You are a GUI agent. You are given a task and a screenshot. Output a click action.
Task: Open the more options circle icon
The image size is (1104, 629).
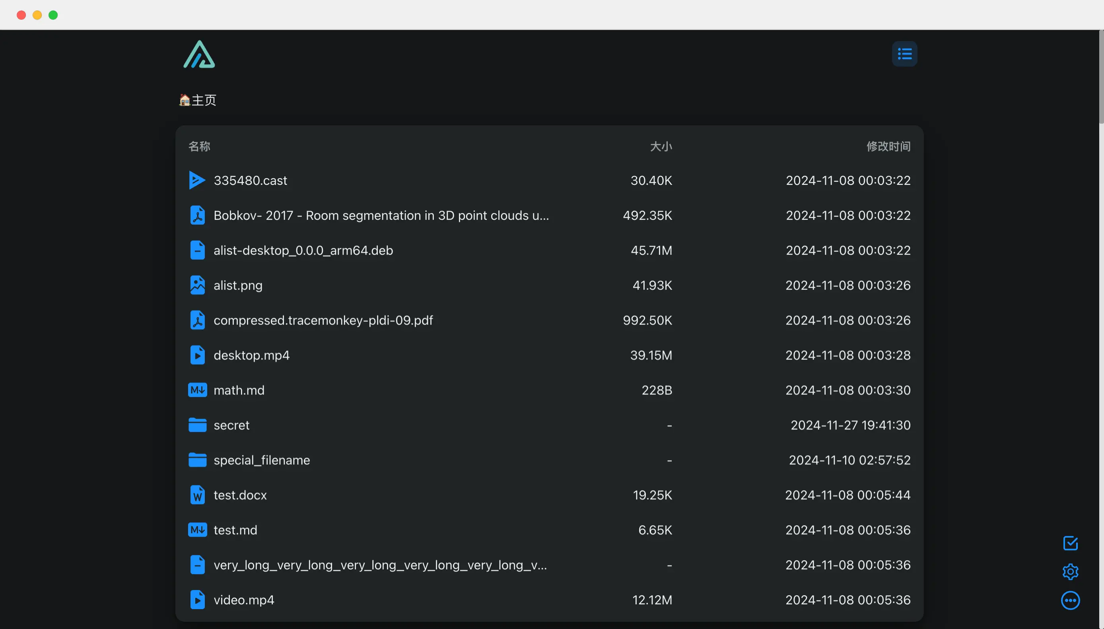point(1070,600)
